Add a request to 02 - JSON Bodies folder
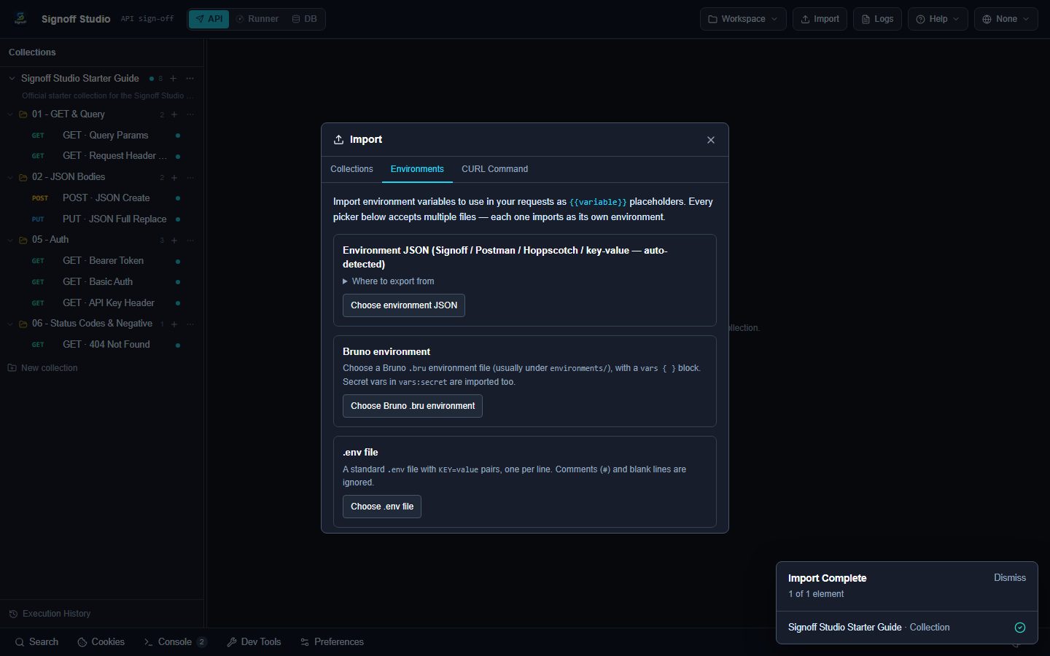 174,178
